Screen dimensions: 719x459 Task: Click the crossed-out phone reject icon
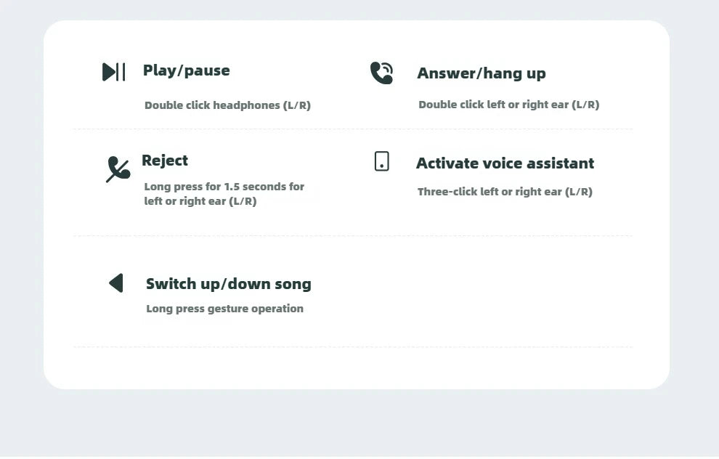point(118,169)
